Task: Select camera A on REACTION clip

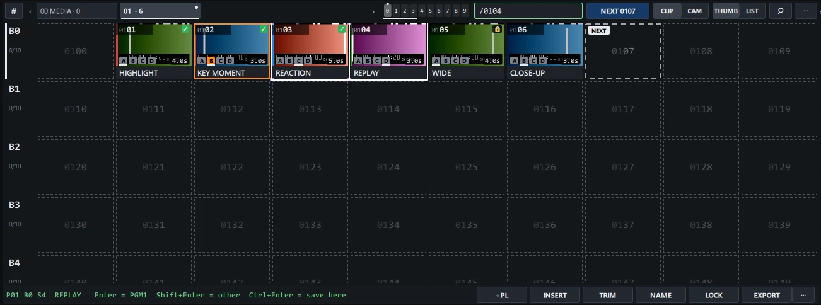Action: (x=280, y=61)
